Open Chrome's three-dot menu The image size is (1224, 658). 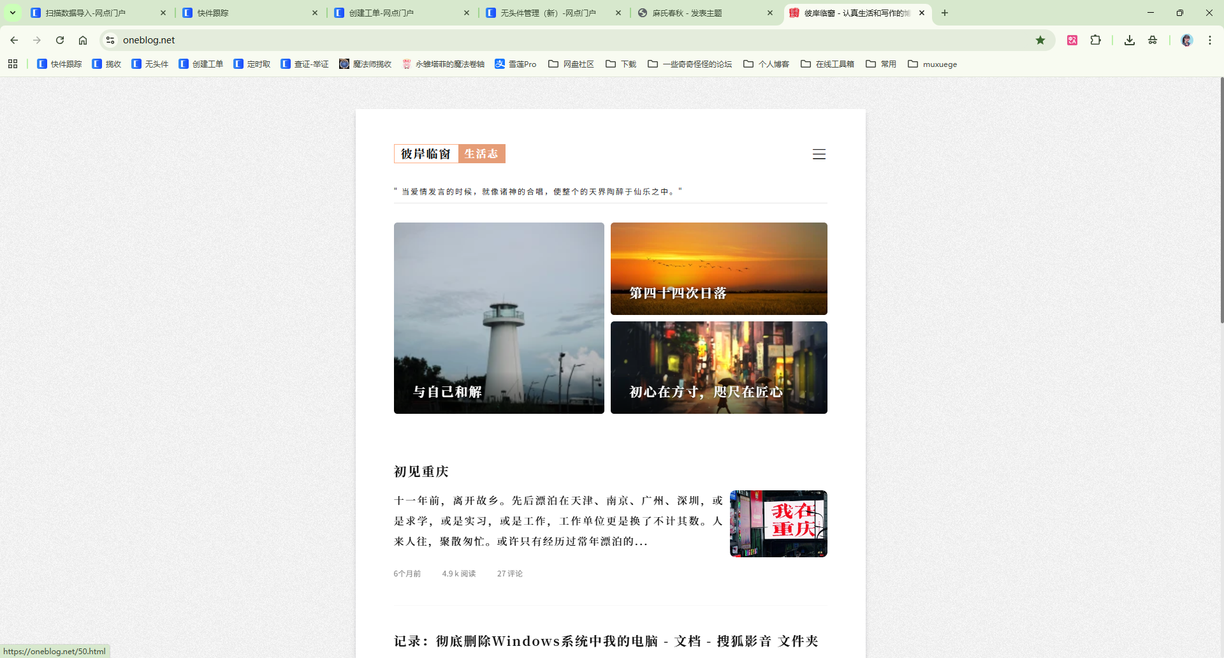coord(1210,40)
